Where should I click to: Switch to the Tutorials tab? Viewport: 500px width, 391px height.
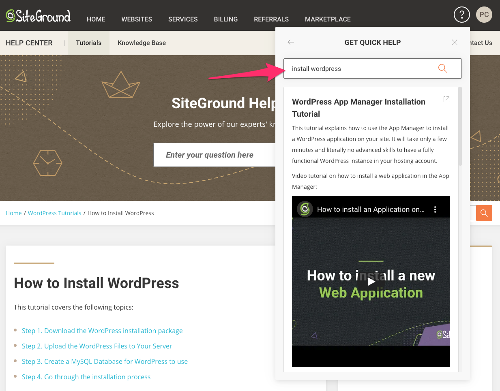(x=89, y=43)
